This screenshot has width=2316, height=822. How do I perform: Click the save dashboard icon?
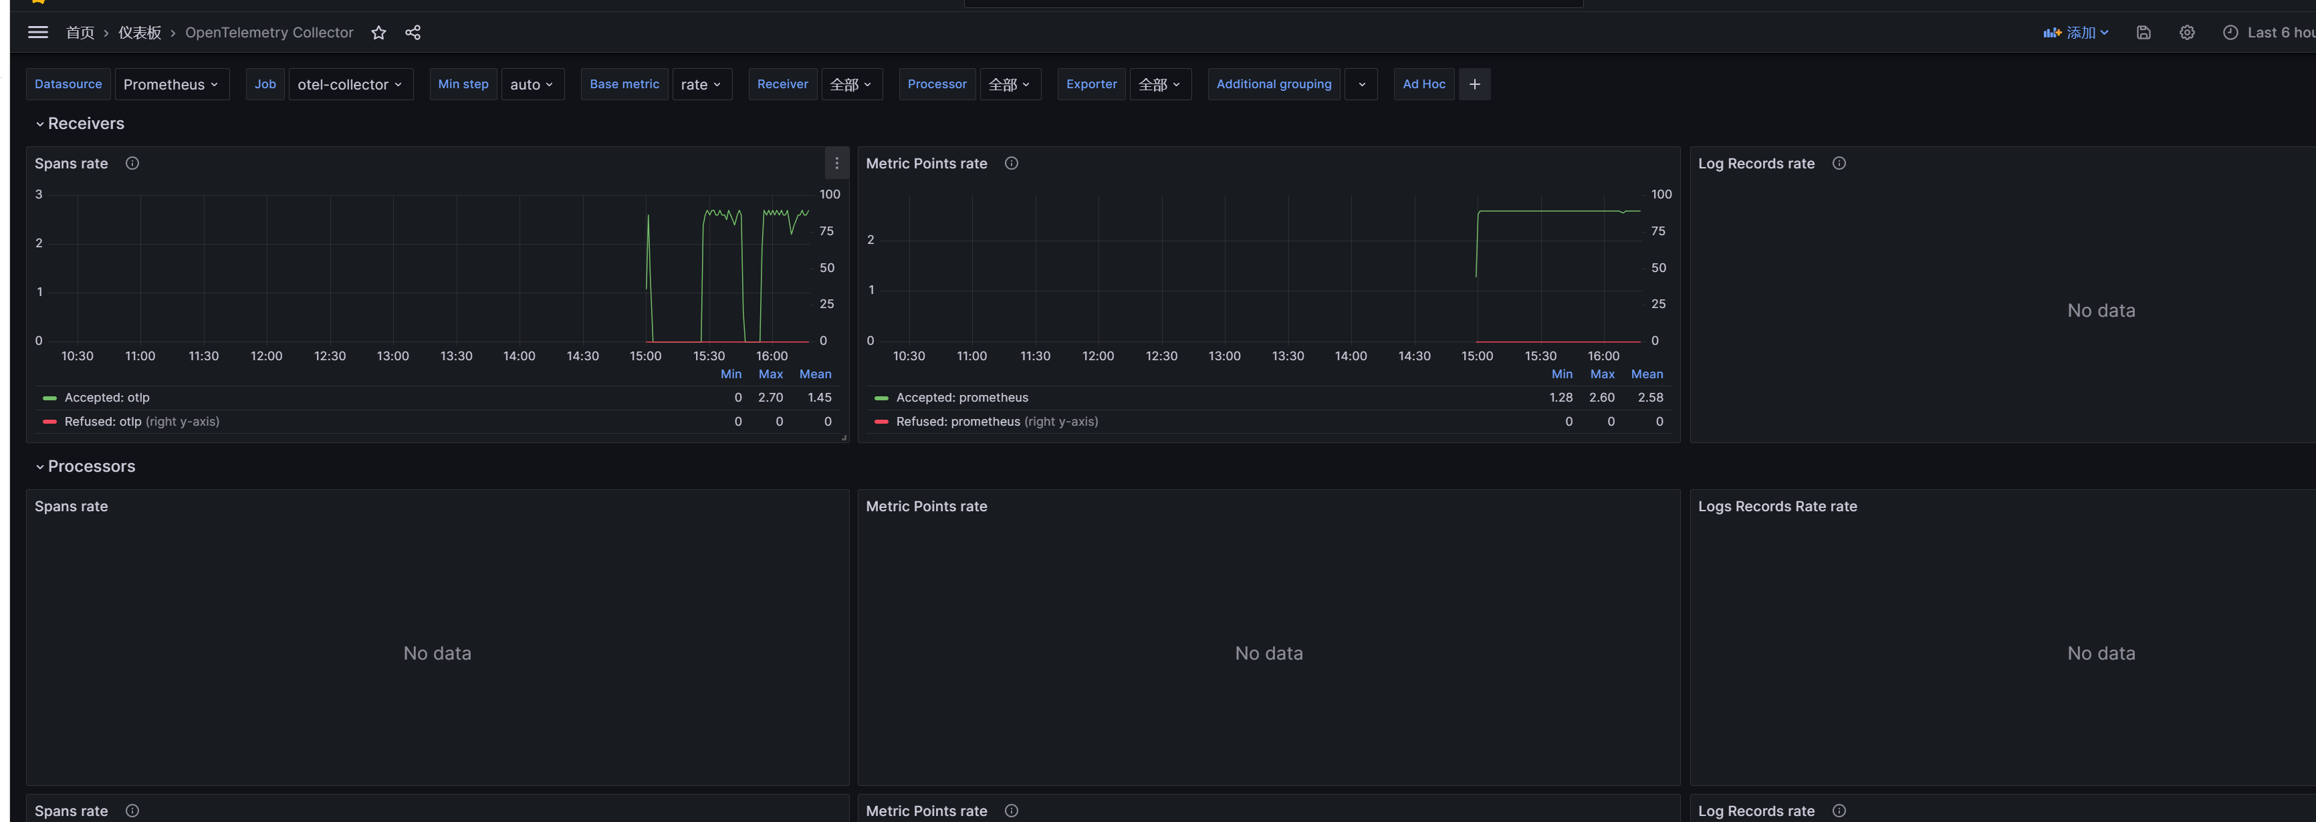pos(2144,32)
